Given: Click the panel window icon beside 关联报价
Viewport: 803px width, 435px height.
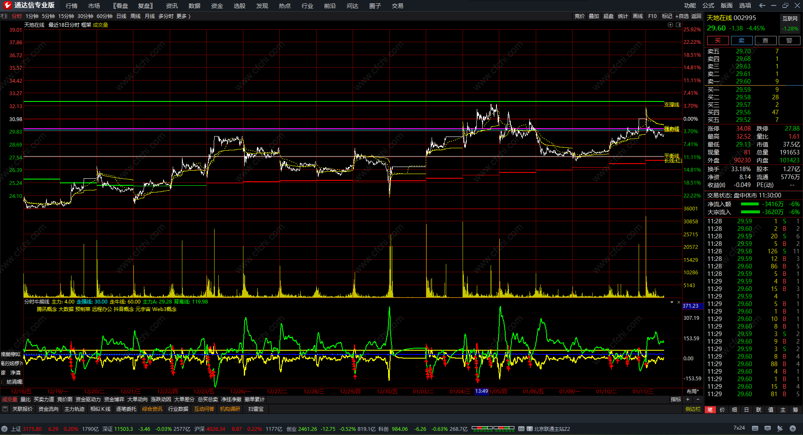Looking at the screenshot, I should click(5, 409).
